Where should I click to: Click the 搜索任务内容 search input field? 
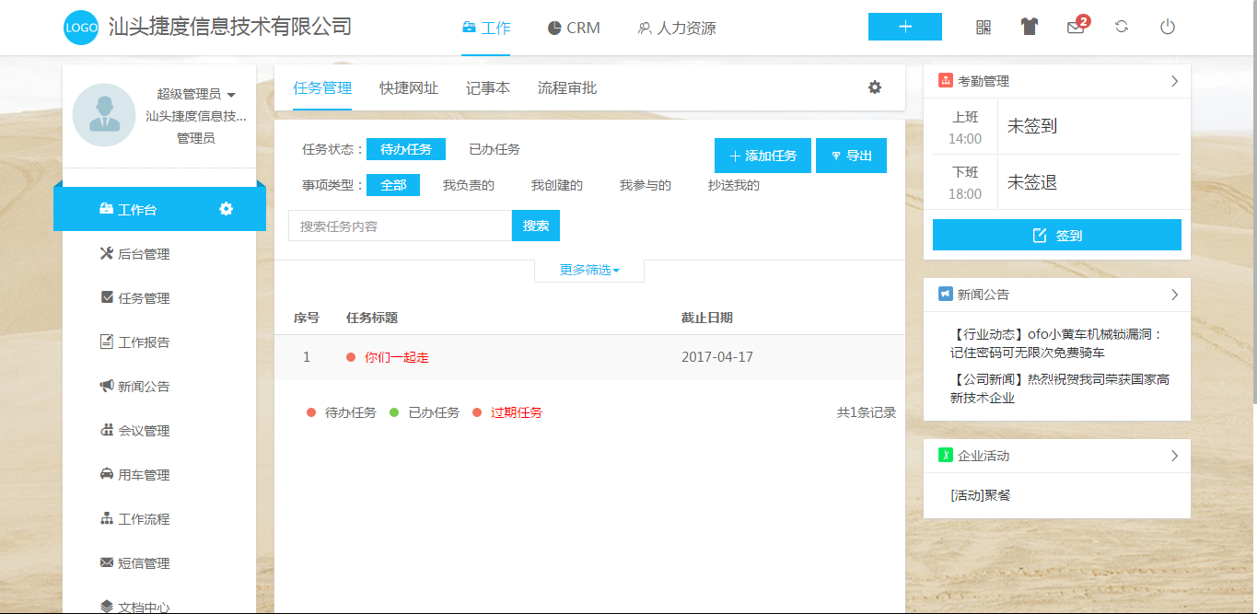pyautogui.click(x=400, y=226)
